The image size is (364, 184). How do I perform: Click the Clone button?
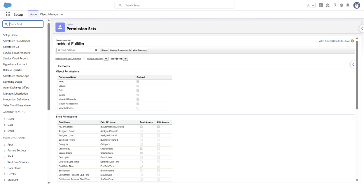[105, 50]
